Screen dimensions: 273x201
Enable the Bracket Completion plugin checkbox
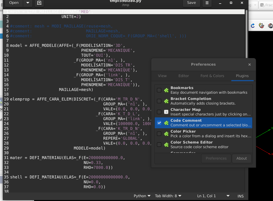159,101
